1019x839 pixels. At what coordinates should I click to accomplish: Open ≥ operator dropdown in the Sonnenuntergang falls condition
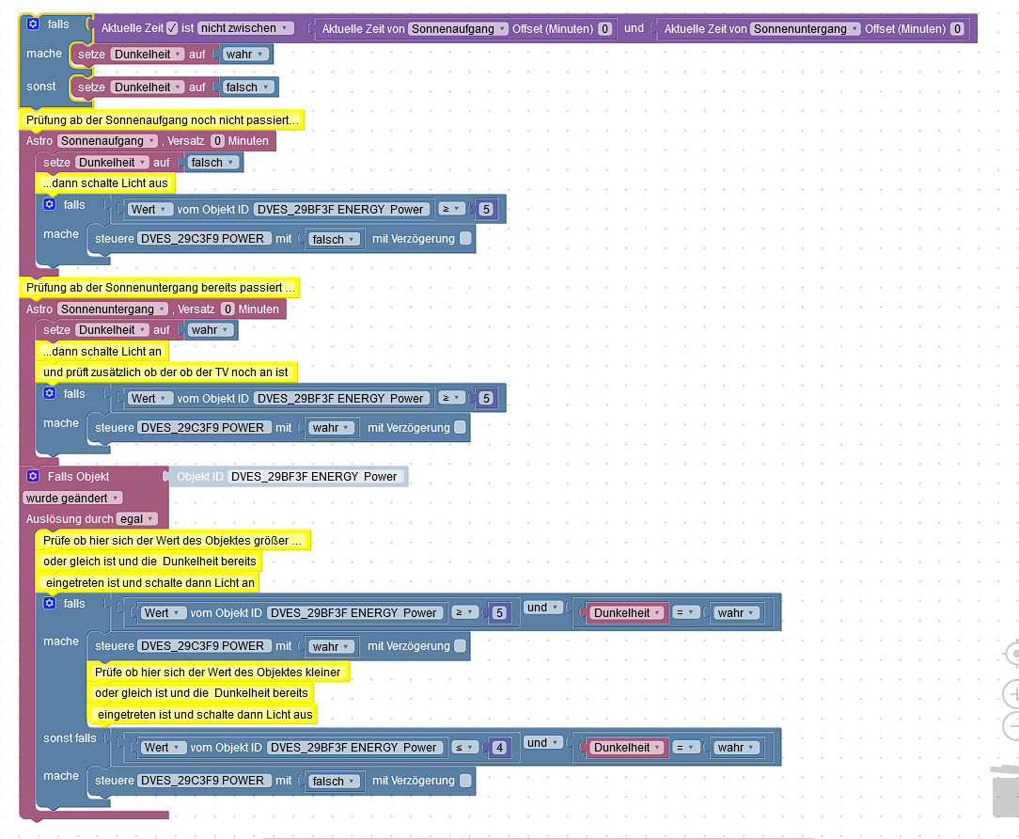coord(451,397)
